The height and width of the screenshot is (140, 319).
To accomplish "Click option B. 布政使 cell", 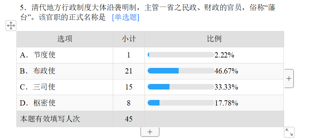I will click(x=65, y=71).
